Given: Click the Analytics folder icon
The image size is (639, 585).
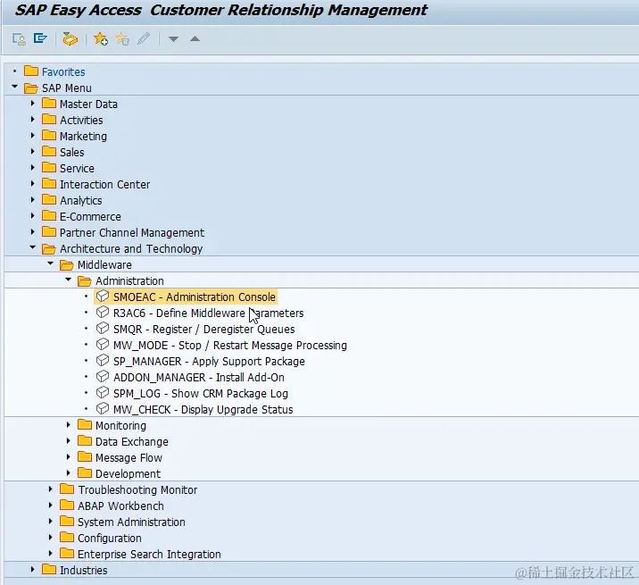Looking at the screenshot, I should 49,200.
